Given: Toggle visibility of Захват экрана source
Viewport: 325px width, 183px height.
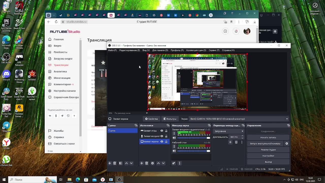Looking at the screenshot, I should [x=162, y=142].
